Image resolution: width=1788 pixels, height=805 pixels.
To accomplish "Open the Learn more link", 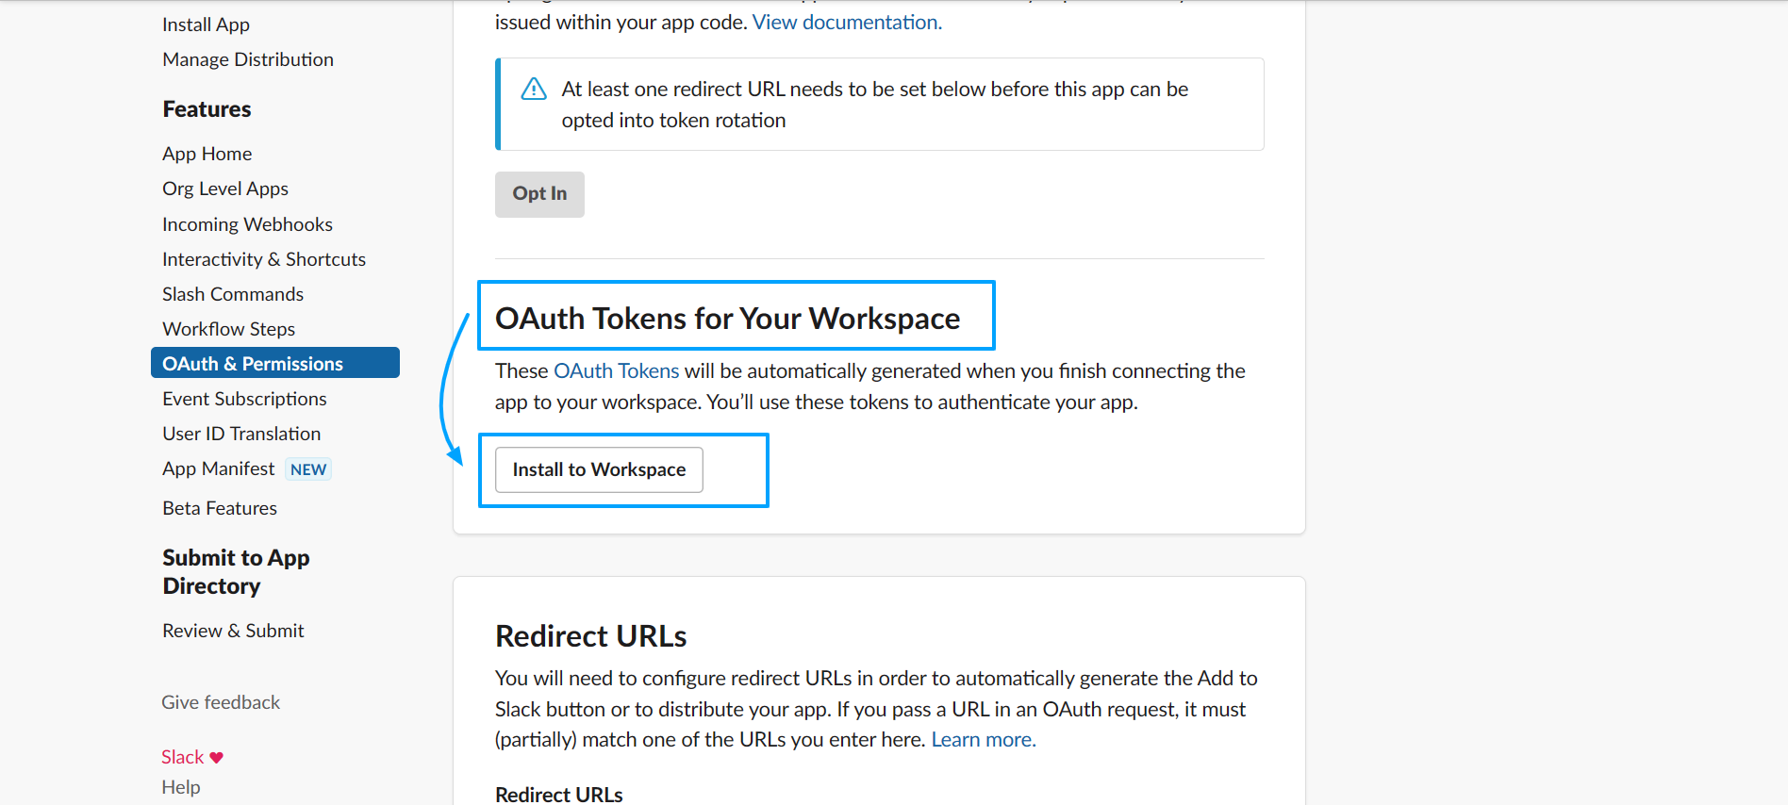I will pyautogui.click(x=984, y=740).
